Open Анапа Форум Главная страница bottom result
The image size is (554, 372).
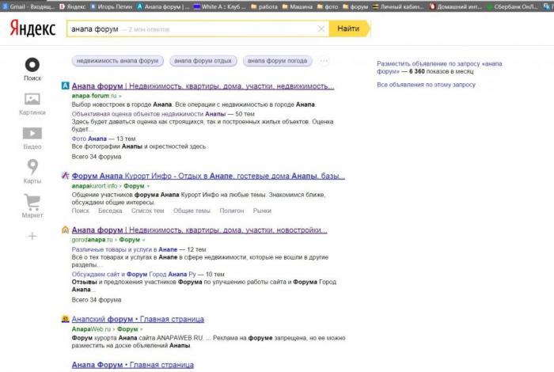(x=132, y=365)
